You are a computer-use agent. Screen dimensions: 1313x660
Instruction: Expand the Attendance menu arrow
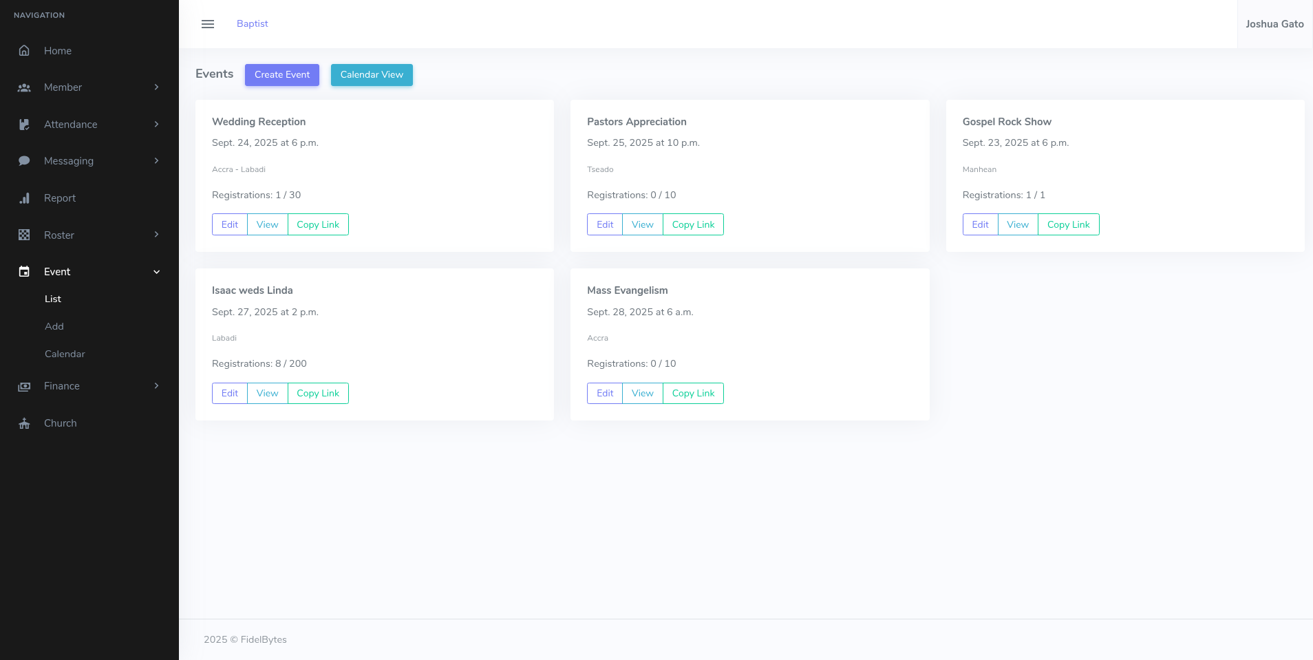(x=156, y=125)
